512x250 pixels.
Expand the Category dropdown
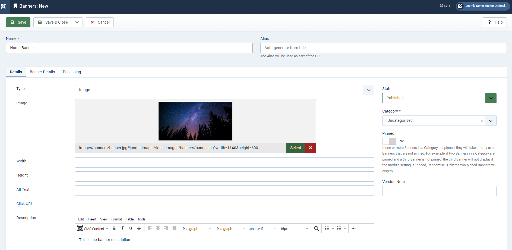tap(491, 121)
